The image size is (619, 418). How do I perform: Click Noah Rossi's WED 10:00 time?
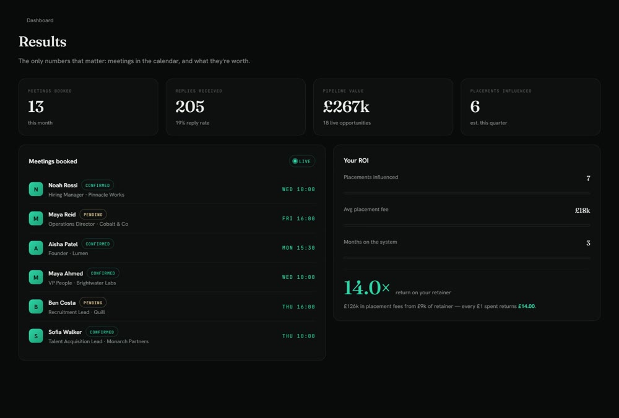(298, 189)
